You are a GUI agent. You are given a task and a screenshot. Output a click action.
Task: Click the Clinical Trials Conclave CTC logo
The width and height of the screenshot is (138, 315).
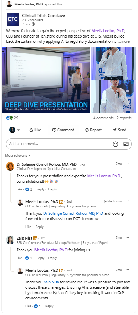(13, 19)
